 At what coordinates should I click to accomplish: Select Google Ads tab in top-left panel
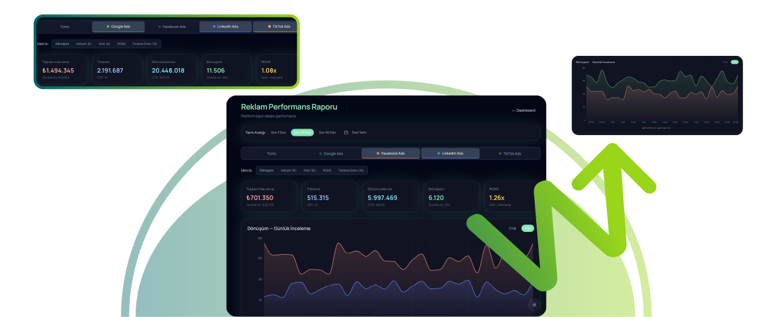coord(118,27)
